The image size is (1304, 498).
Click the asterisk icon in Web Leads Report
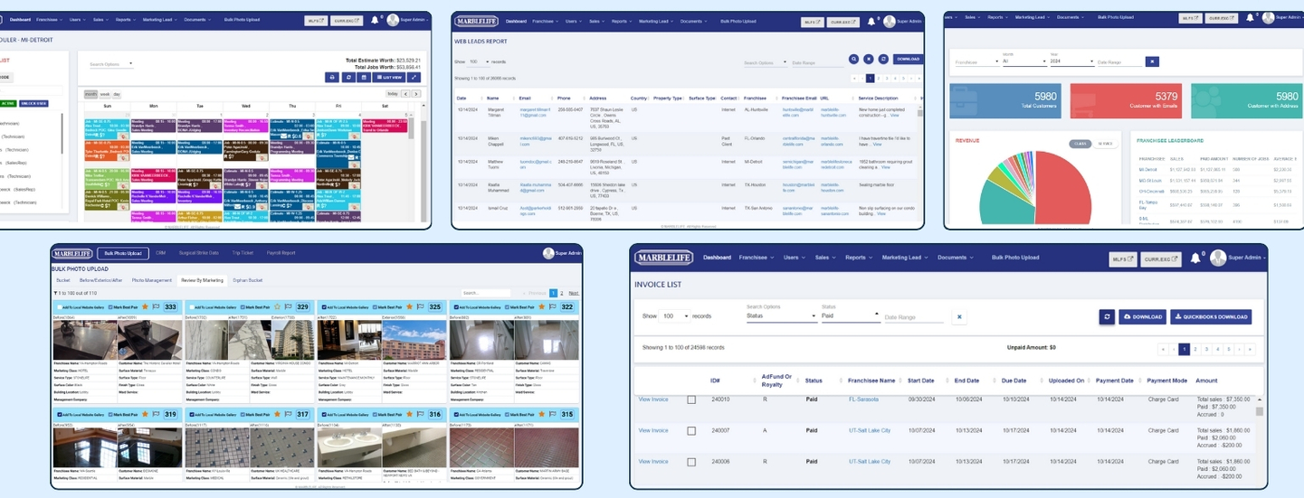coord(868,59)
